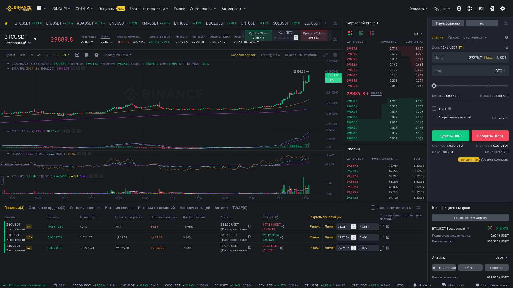Click the red Продать/Шорт button

pos(490,136)
